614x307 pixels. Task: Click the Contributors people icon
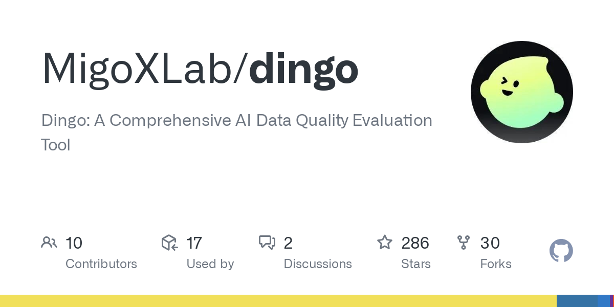click(49, 243)
